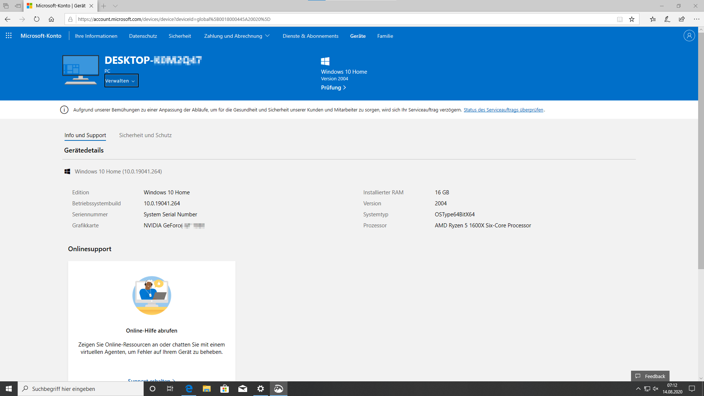Click the System Serial Number value

pyautogui.click(x=170, y=214)
